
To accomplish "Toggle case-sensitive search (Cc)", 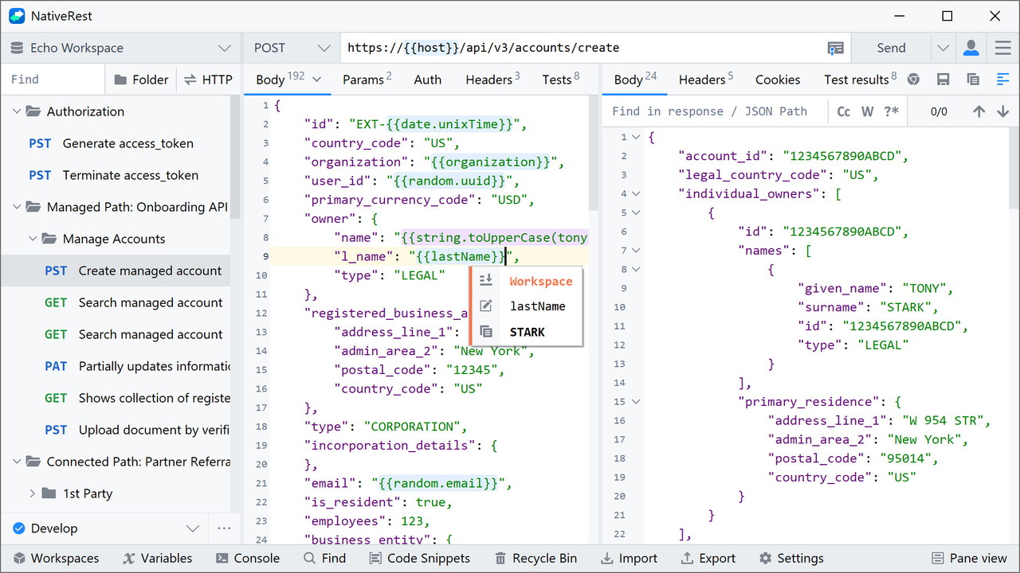I will [844, 111].
